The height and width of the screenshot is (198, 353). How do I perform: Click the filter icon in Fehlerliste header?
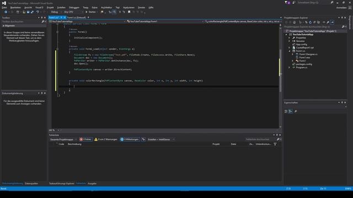275,144
